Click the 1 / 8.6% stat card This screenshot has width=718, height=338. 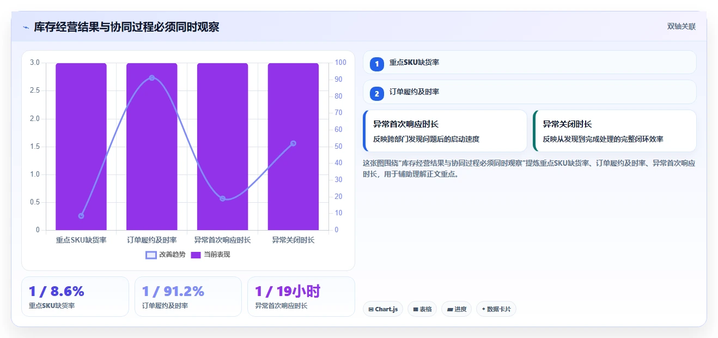(75, 297)
